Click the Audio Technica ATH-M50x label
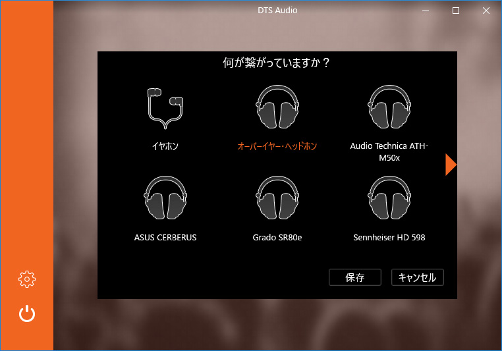 click(389, 151)
